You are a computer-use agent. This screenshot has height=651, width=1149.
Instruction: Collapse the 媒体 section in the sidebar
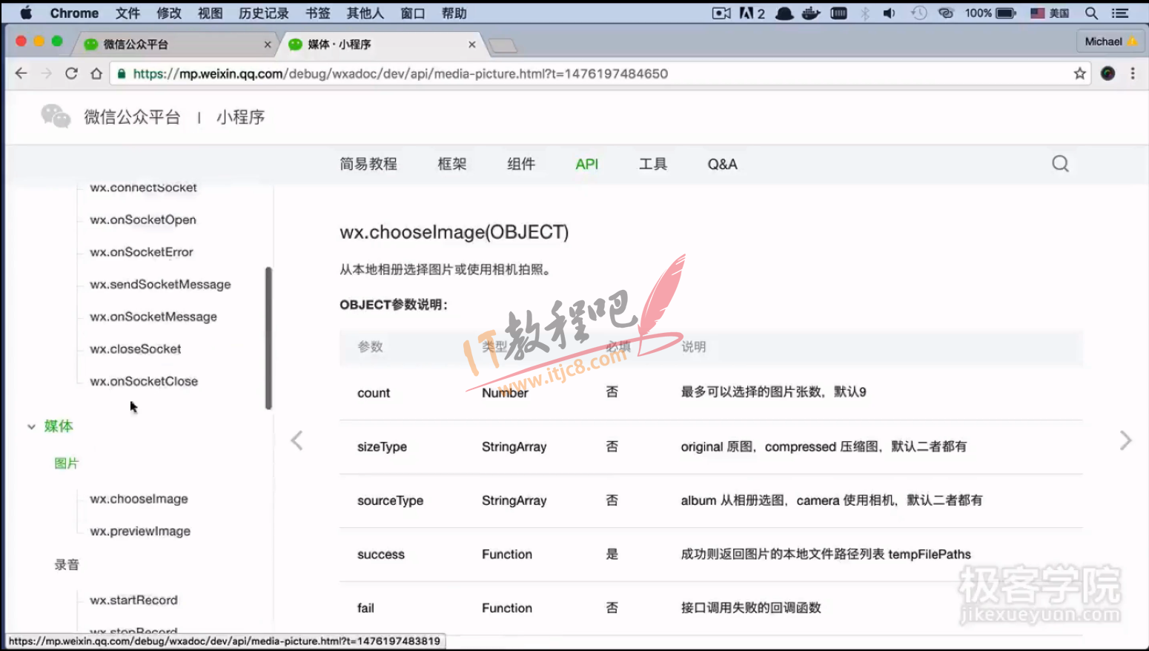click(x=31, y=426)
